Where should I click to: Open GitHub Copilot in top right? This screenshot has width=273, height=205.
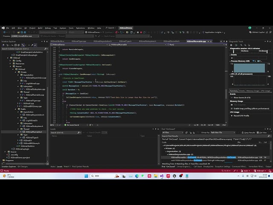257,32
